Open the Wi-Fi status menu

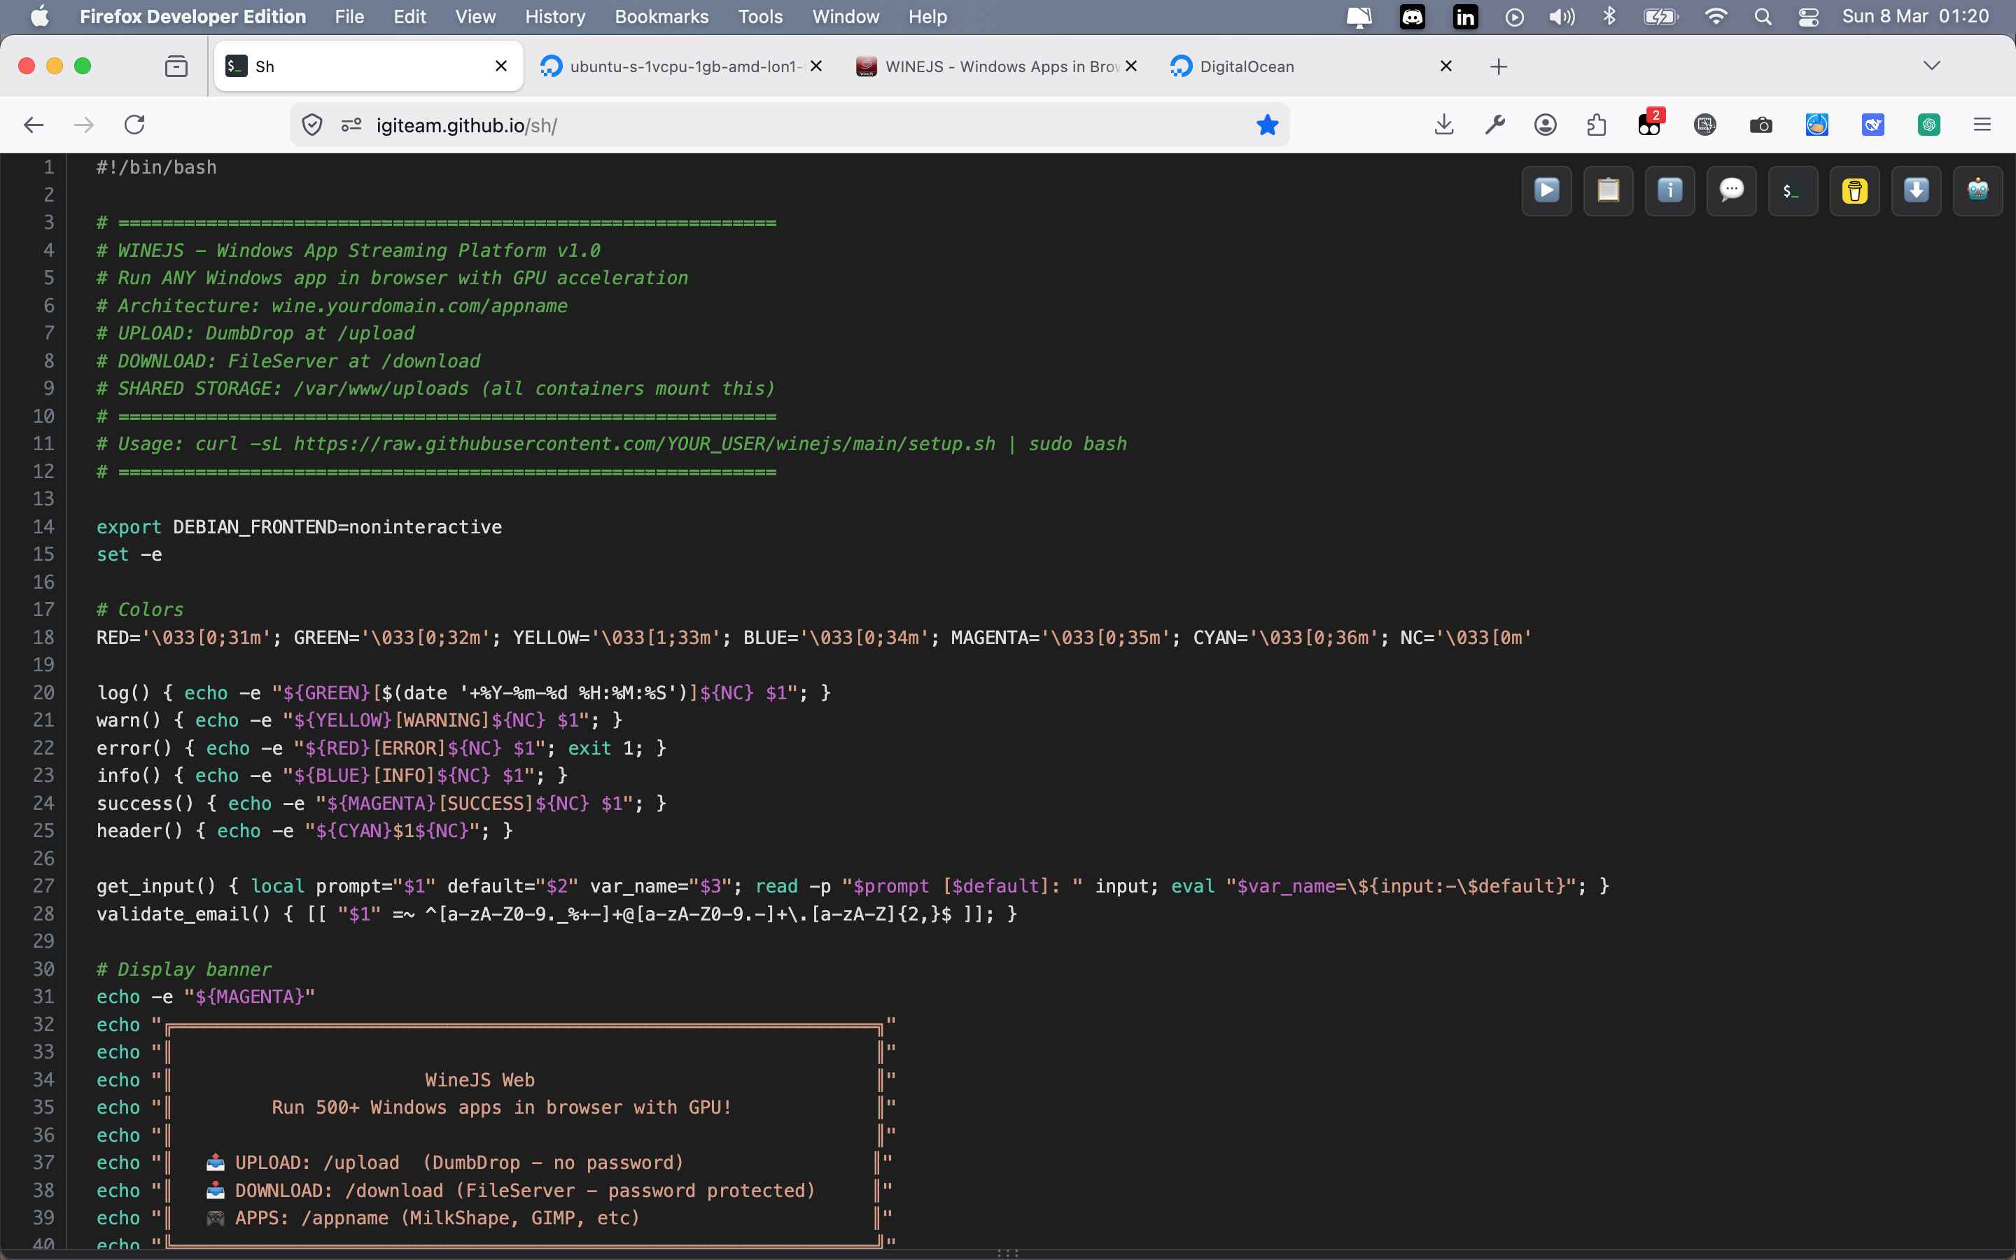(x=1715, y=17)
